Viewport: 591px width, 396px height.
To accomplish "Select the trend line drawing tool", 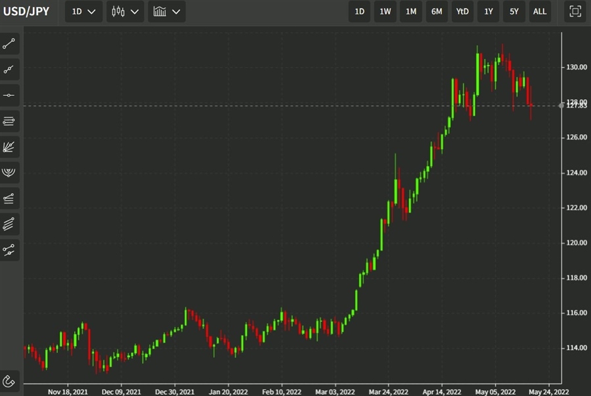I will [x=9, y=44].
